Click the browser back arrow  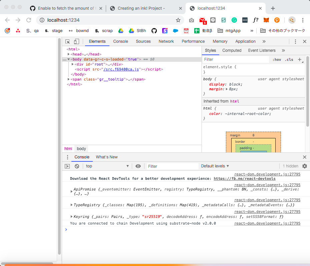(7, 20)
